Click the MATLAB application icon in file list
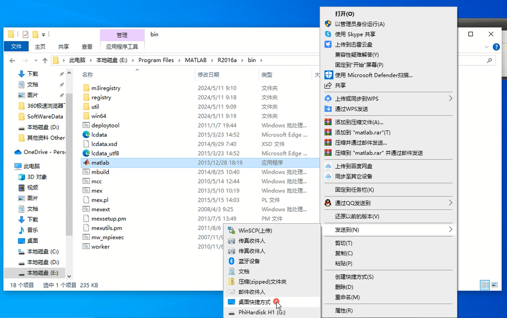The image size is (507, 318). point(86,163)
